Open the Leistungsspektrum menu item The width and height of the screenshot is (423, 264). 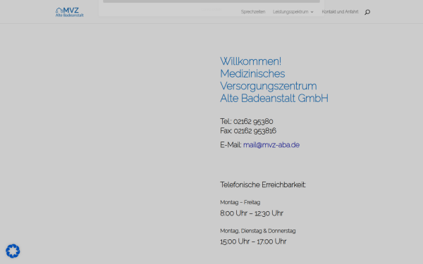click(290, 12)
